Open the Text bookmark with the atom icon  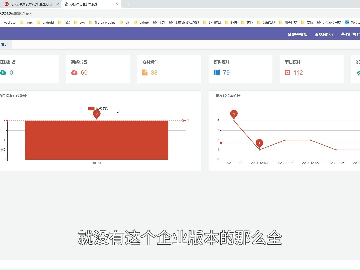(x=352, y=22)
